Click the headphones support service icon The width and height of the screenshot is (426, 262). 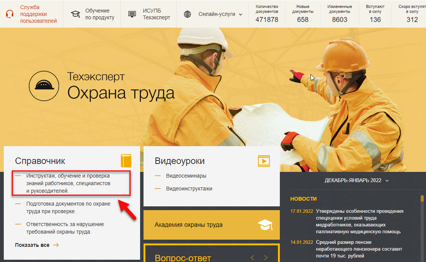click(10, 14)
